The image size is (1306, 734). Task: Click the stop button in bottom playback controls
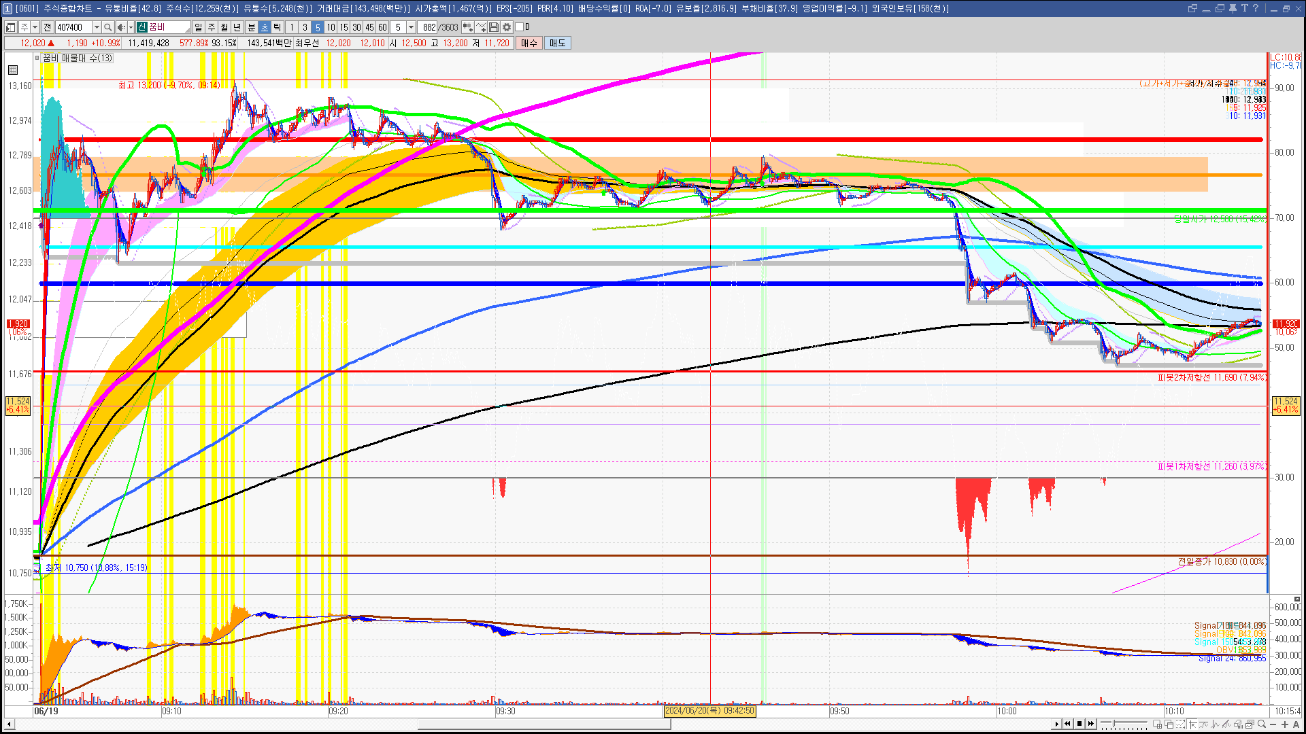(x=1079, y=724)
